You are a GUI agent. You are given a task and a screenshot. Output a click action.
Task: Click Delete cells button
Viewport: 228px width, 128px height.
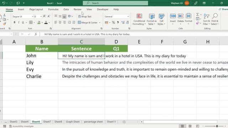click(181, 19)
